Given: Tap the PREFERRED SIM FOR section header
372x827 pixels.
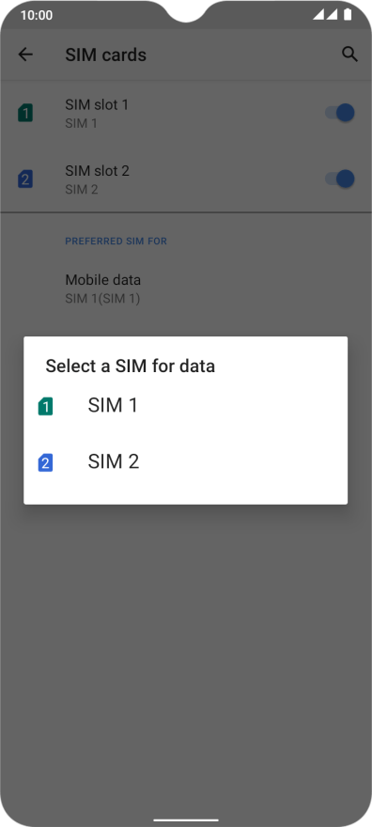Looking at the screenshot, I should [116, 242].
